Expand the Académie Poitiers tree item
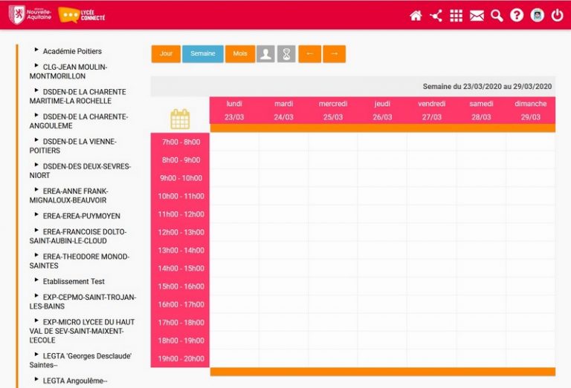 tap(36, 50)
